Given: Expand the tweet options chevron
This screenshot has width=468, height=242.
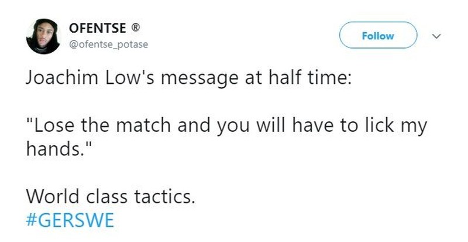Looking at the screenshot, I should coord(436,36).
